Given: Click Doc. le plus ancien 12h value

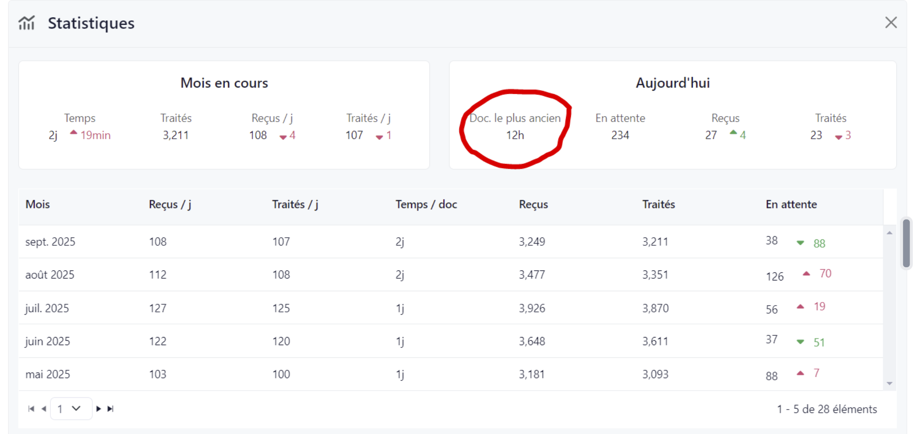Looking at the screenshot, I should click(x=515, y=136).
